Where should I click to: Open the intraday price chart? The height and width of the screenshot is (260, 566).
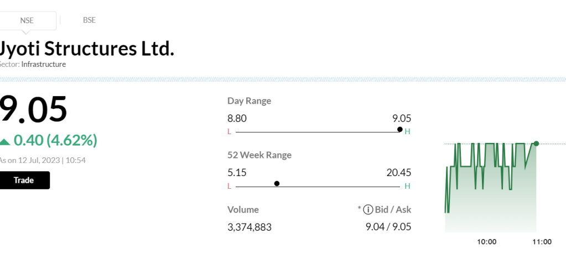pos(490,188)
